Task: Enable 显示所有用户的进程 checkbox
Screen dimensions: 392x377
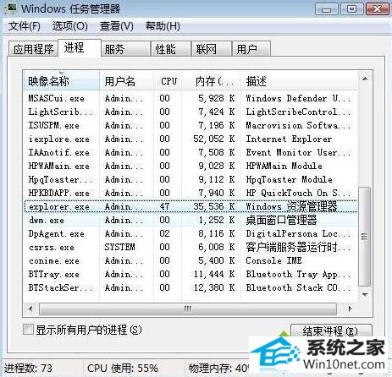Action: [28, 330]
